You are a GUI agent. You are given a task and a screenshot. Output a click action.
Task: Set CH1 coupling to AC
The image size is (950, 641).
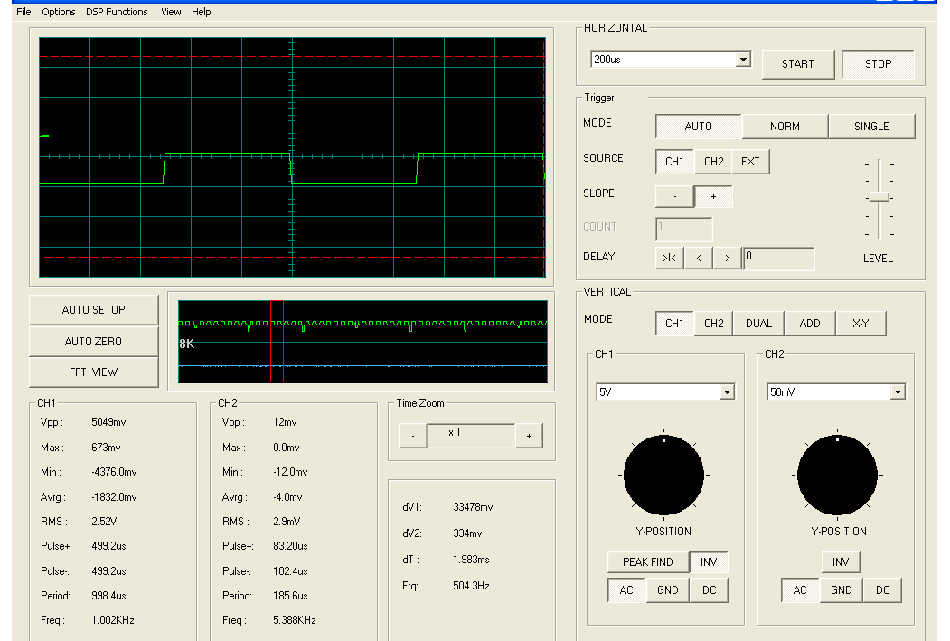coord(626,590)
